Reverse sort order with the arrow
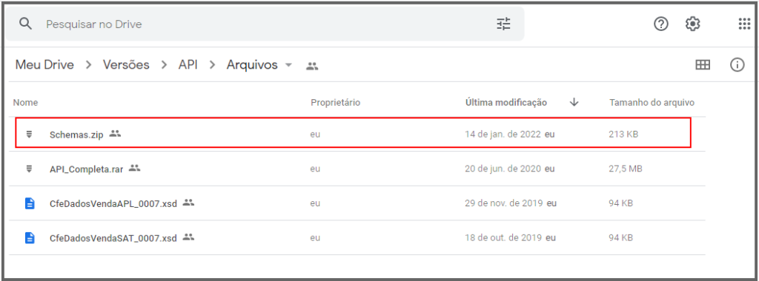Image resolution: width=759 pixels, height=281 pixels. [574, 102]
